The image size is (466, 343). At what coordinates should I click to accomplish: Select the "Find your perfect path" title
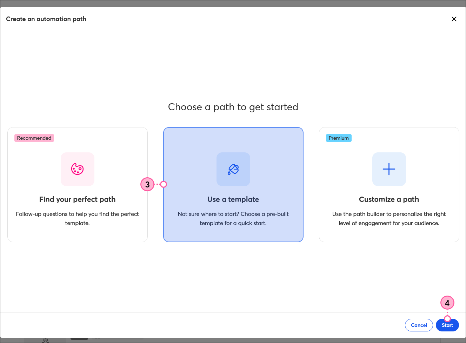point(77,199)
